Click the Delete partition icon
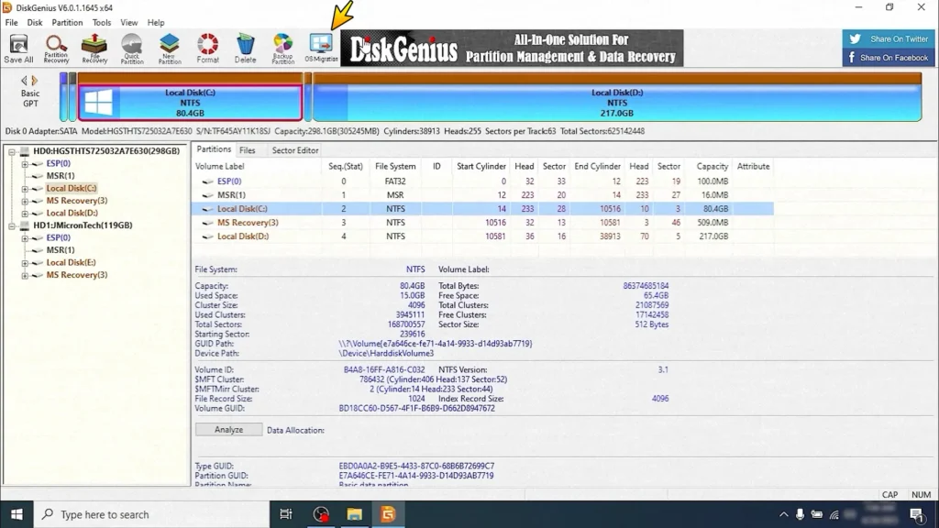 pyautogui.click(x=245, y=48)
